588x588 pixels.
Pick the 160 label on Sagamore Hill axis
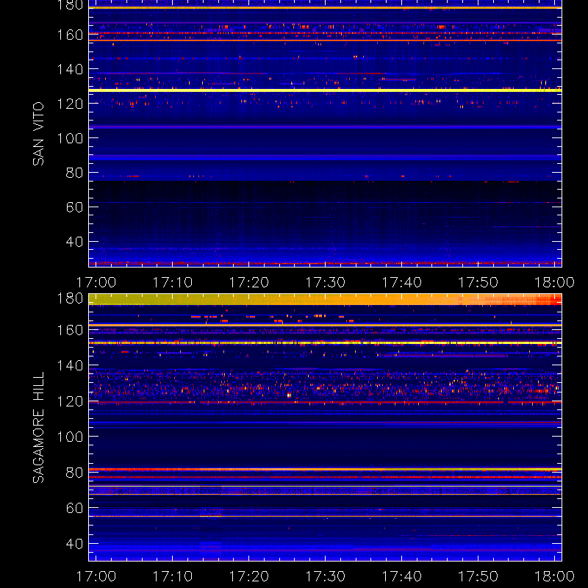point(70,330)
